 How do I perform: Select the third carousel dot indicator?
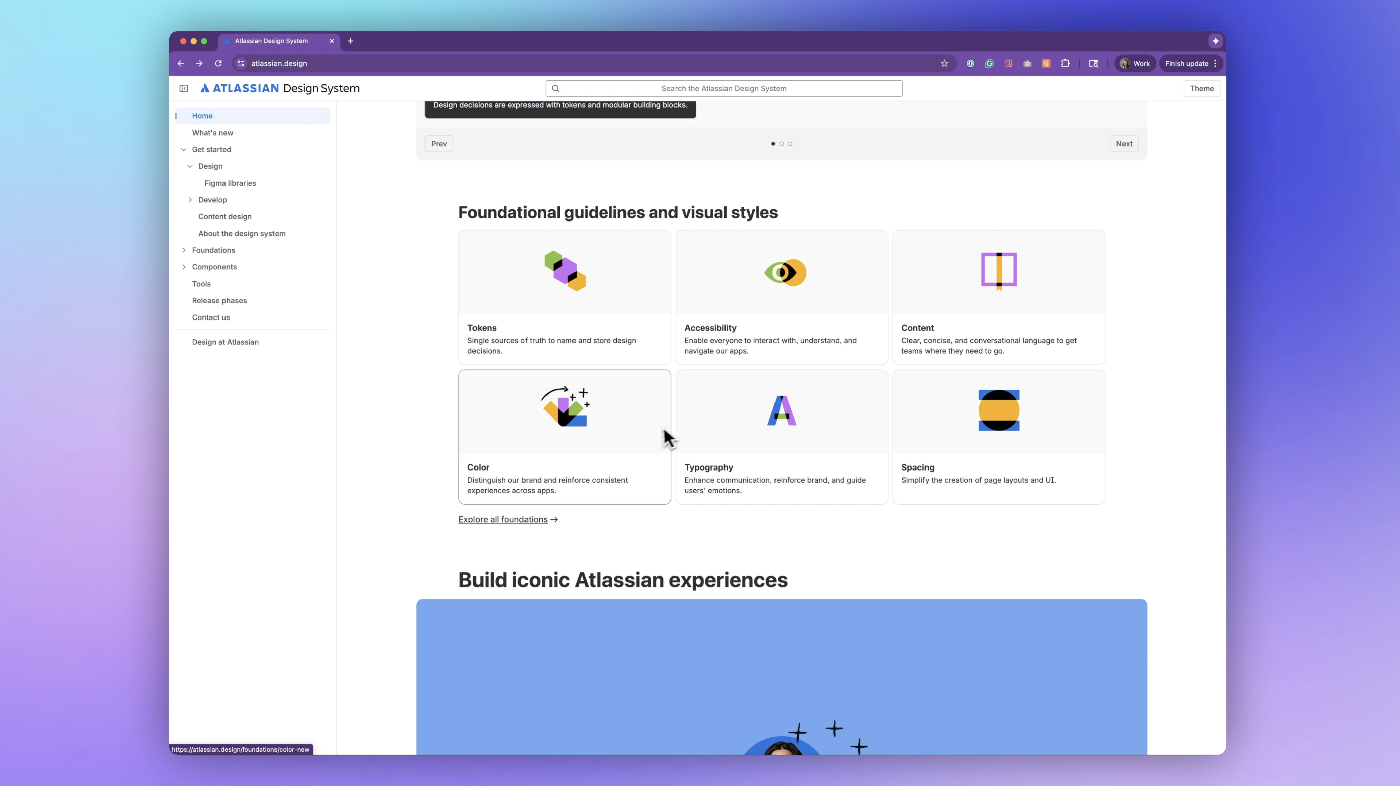790,144
